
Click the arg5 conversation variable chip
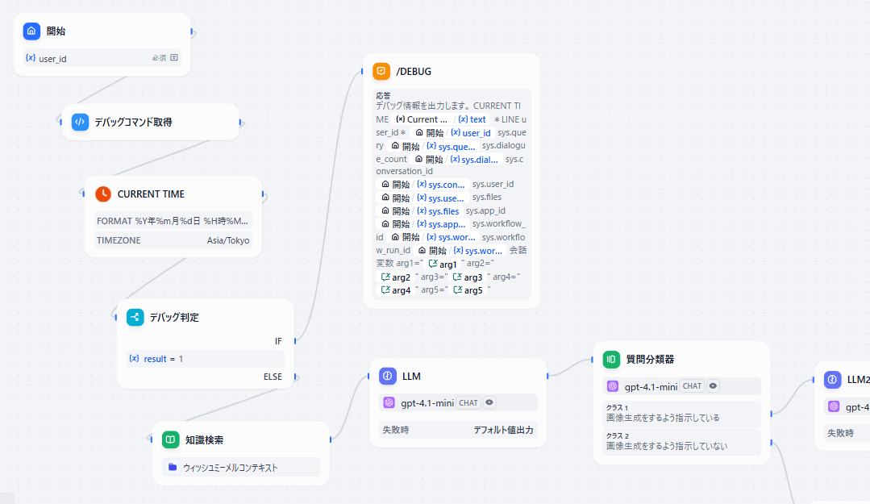coord(468,290)
